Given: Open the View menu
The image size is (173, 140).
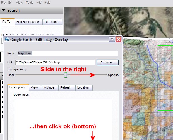Looking at the screenshot, I should [x=20, y=3].
